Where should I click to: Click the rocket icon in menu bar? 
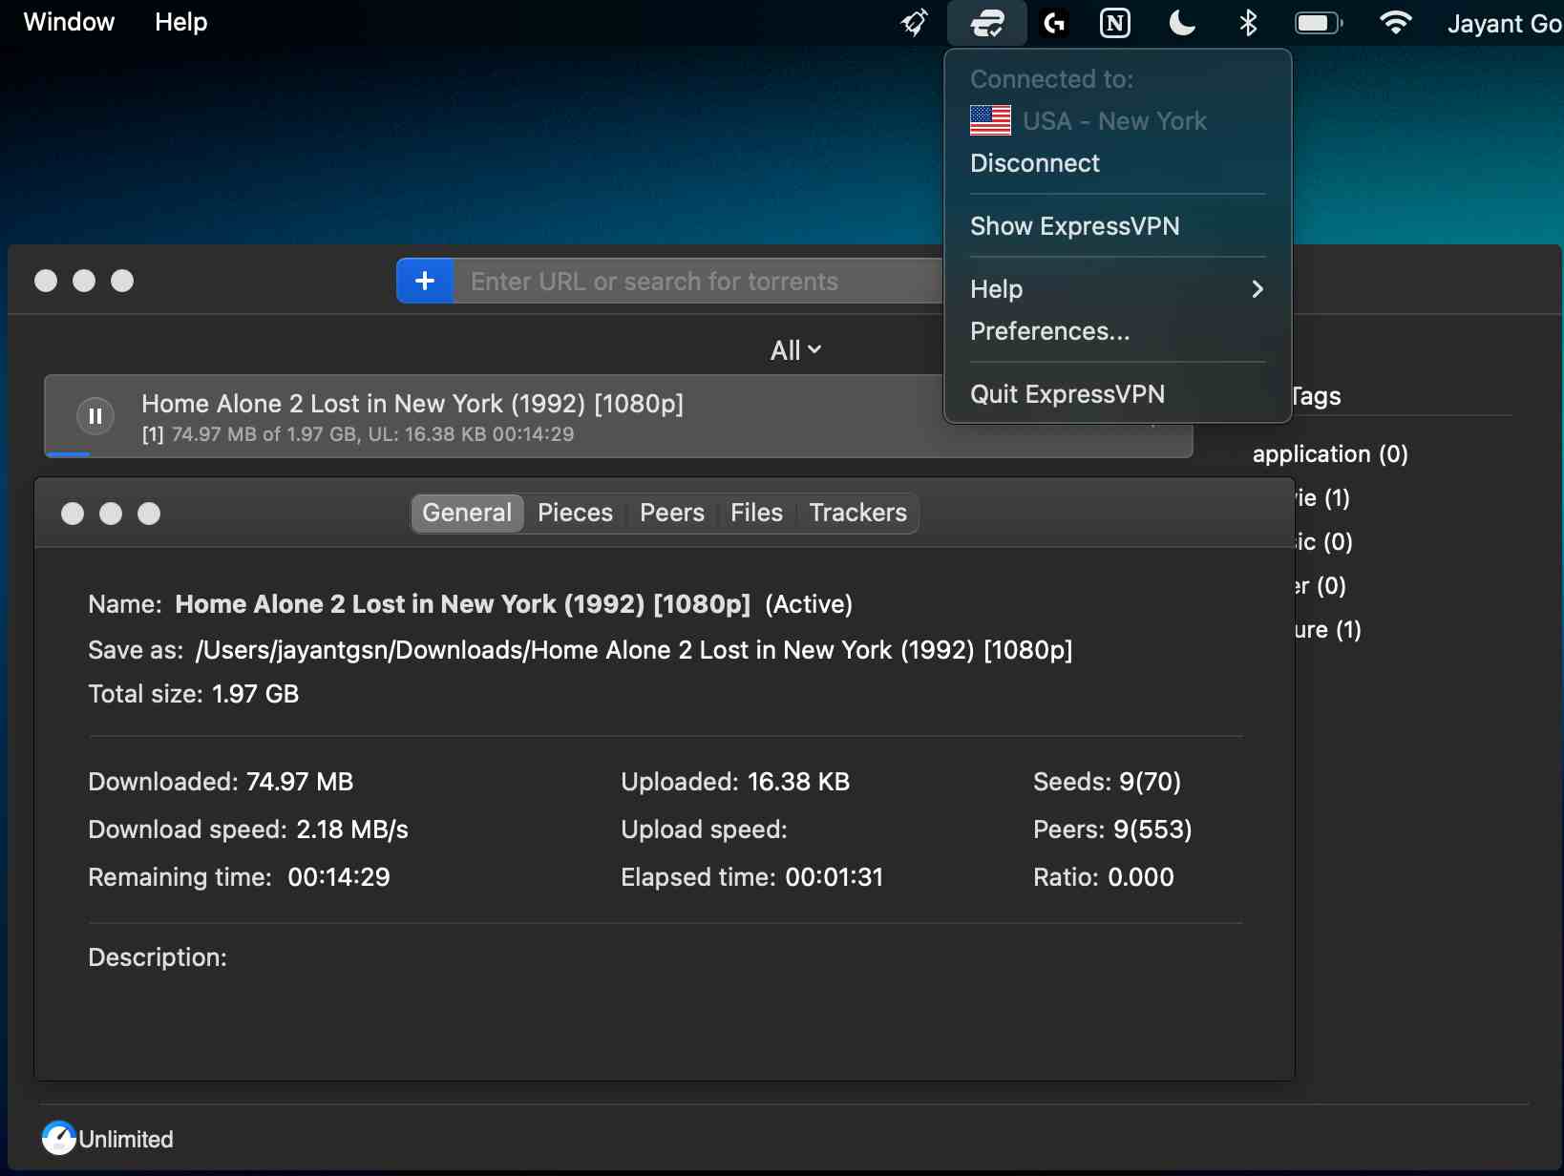[915, 23]
